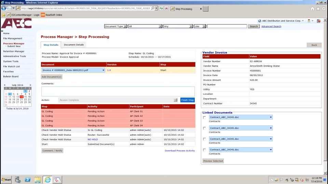Click the Search button
Viewport: 328px width, 184px height.
pyautogui.click(x=254, y=26)
